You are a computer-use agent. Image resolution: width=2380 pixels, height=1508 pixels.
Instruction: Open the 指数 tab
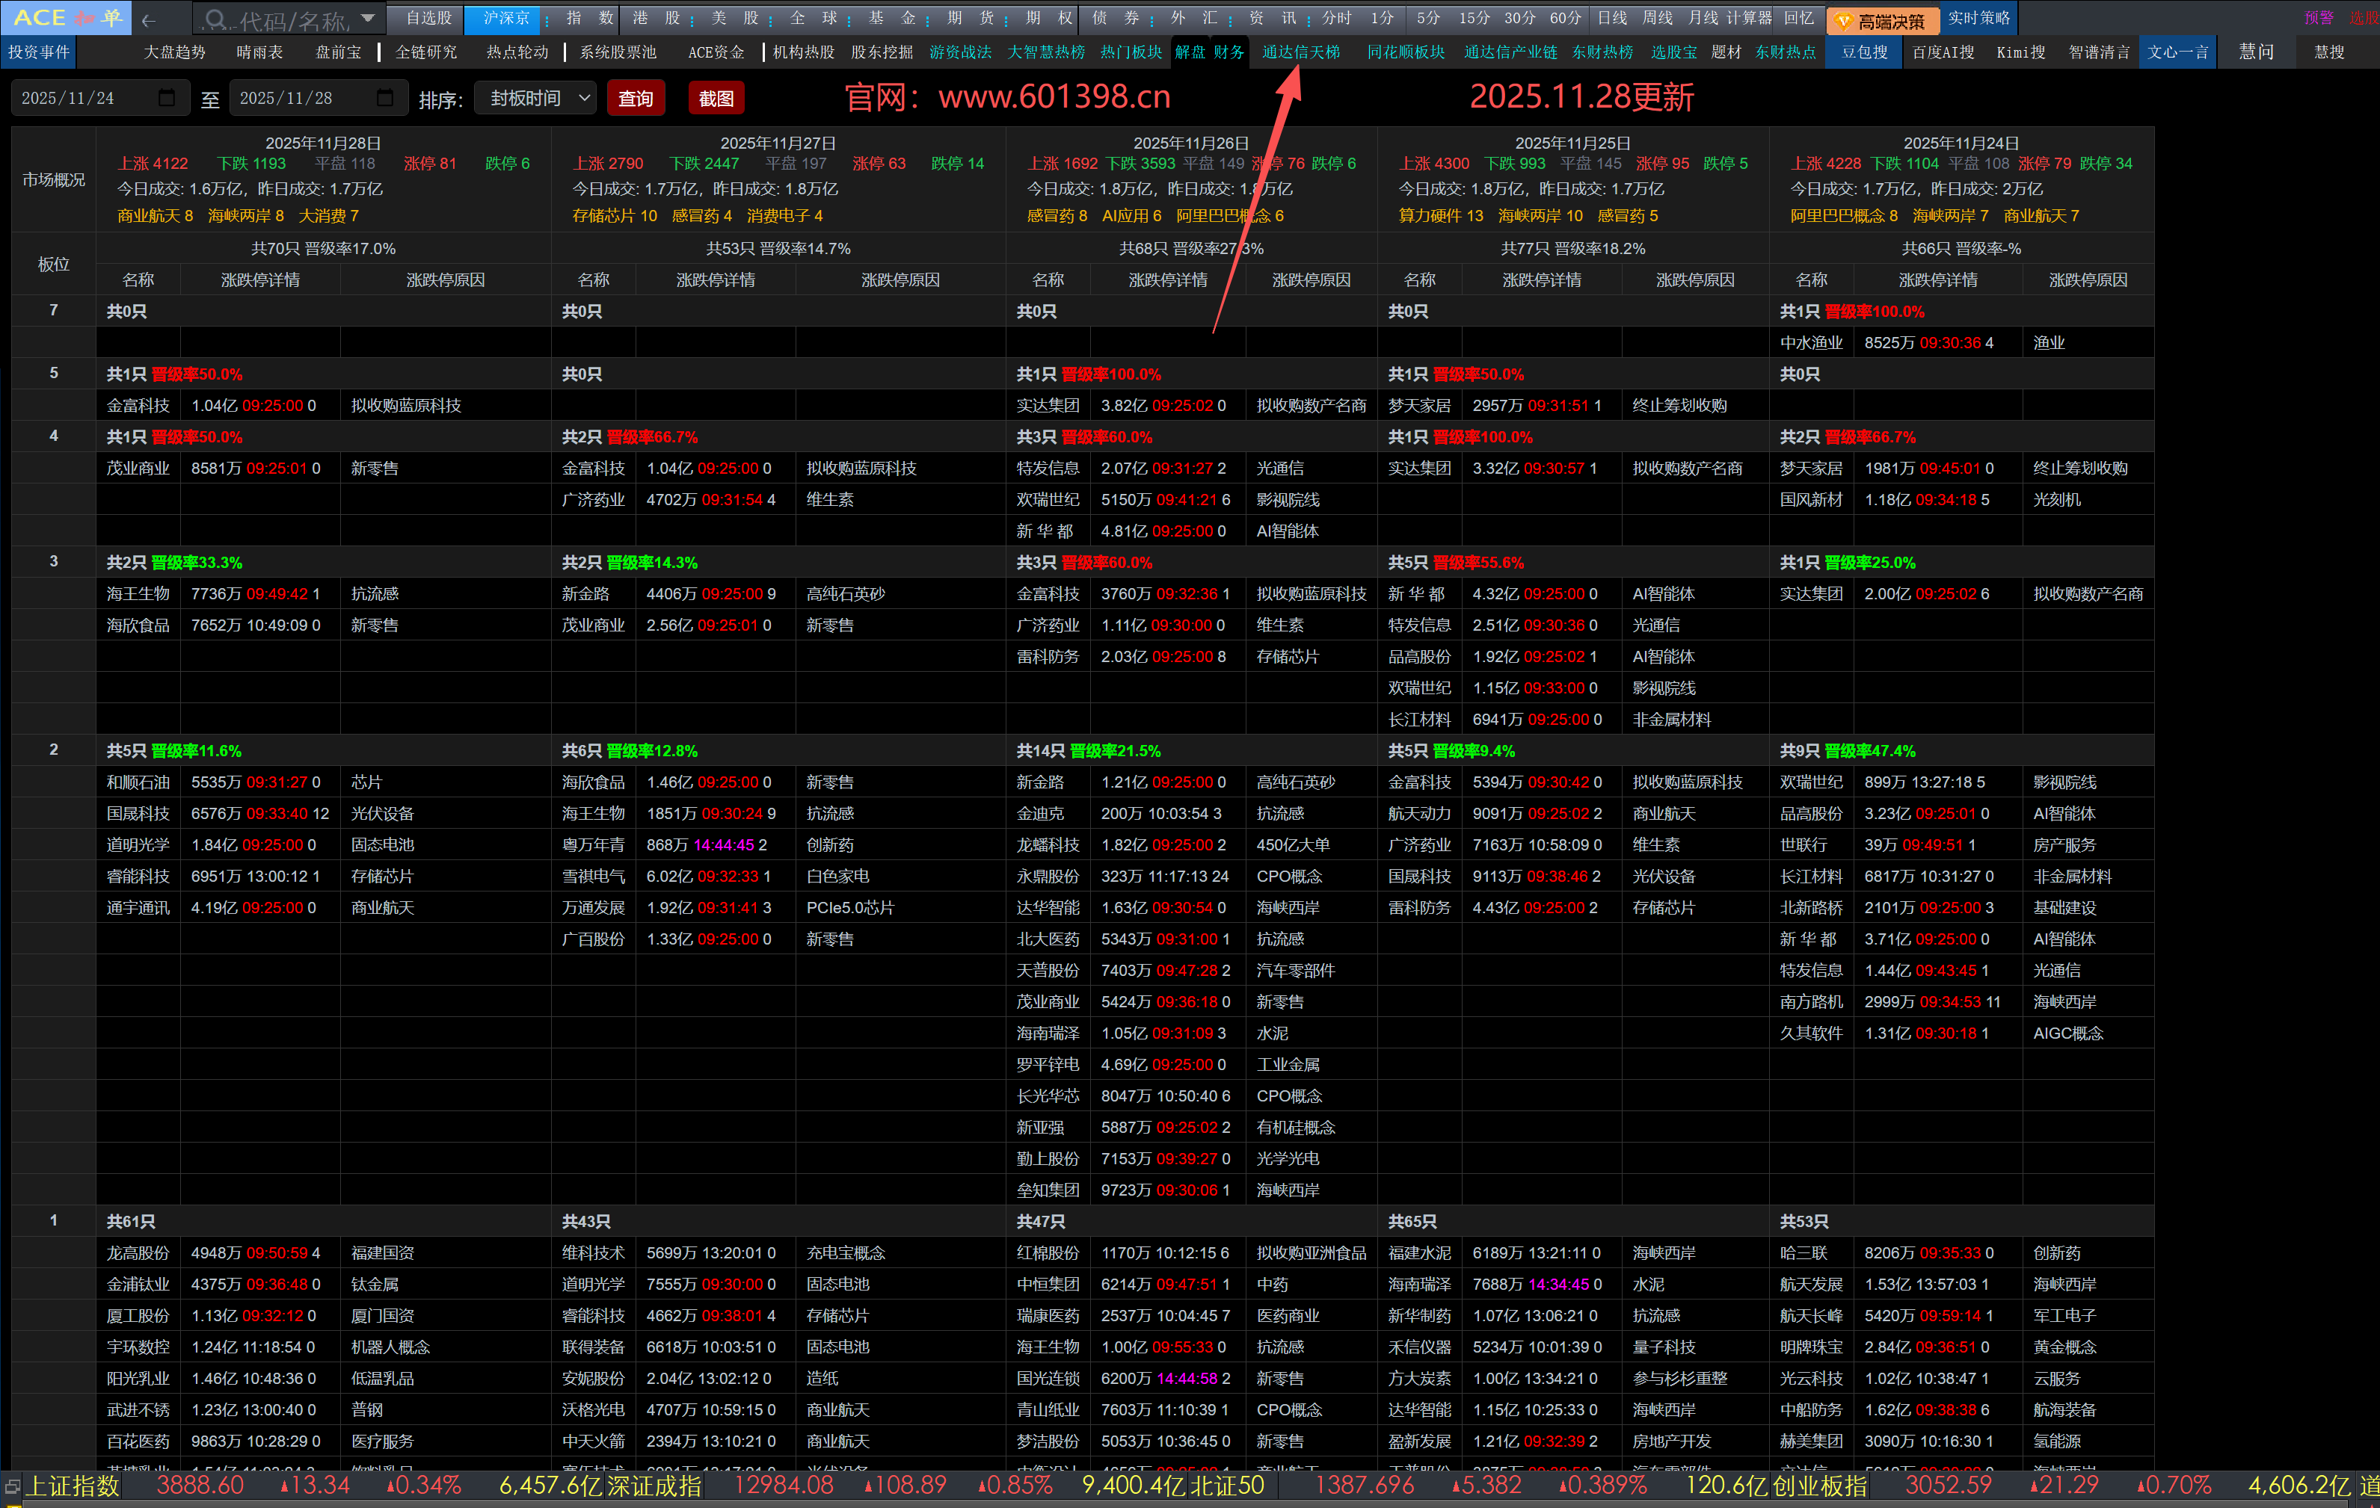590,19
